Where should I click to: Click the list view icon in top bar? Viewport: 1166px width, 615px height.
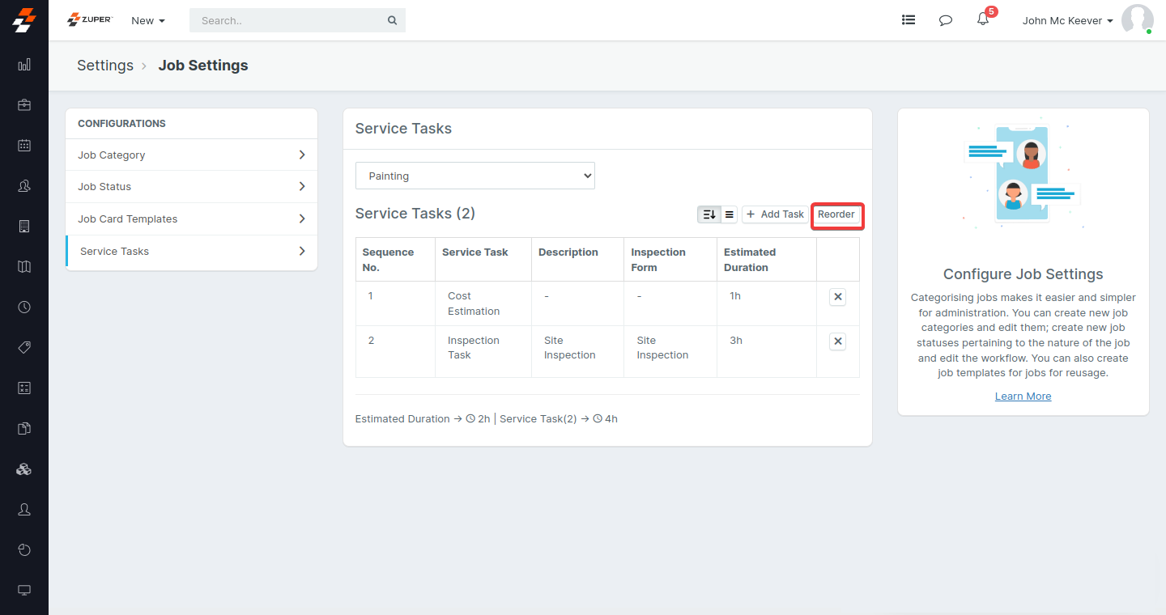(x=909, y=20)
